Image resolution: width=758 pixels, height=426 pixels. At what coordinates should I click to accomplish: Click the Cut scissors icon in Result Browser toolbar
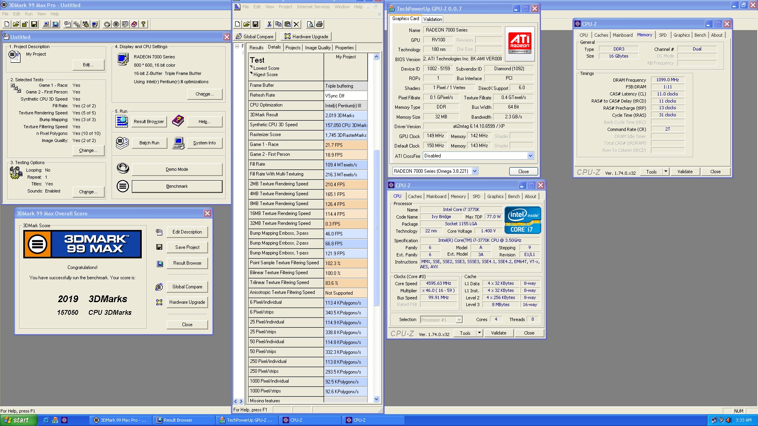[269, 24]
